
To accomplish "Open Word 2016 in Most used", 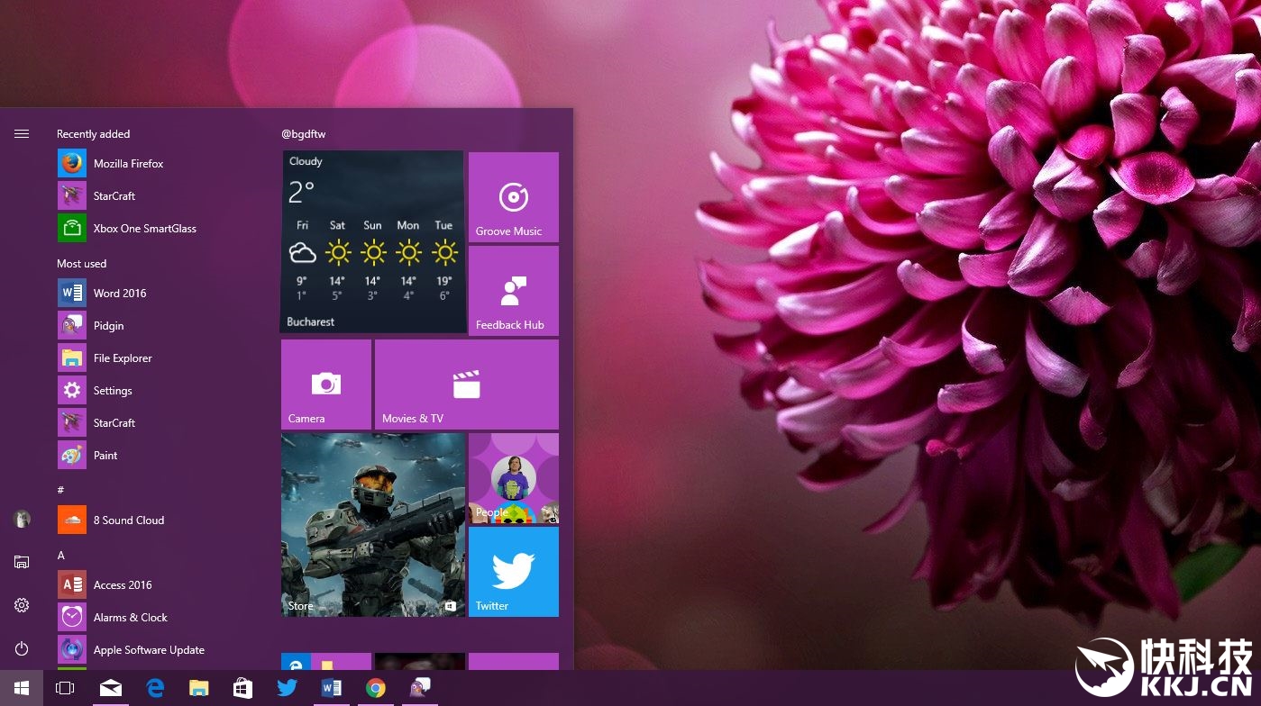I will pyautogui.click(x=119, y=294).
